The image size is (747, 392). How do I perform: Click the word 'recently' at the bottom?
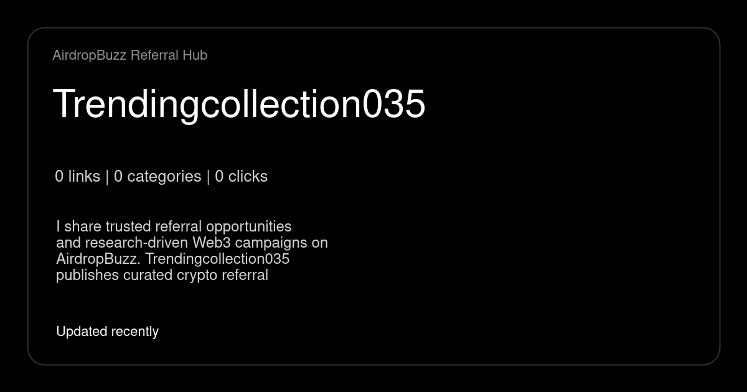pyautogui.click(x=134, y=332)
